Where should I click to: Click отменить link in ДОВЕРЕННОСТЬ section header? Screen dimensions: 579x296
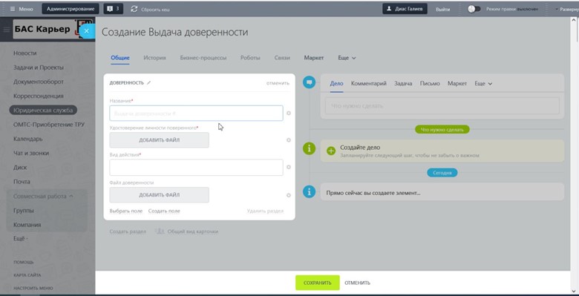tap(278, 83)
